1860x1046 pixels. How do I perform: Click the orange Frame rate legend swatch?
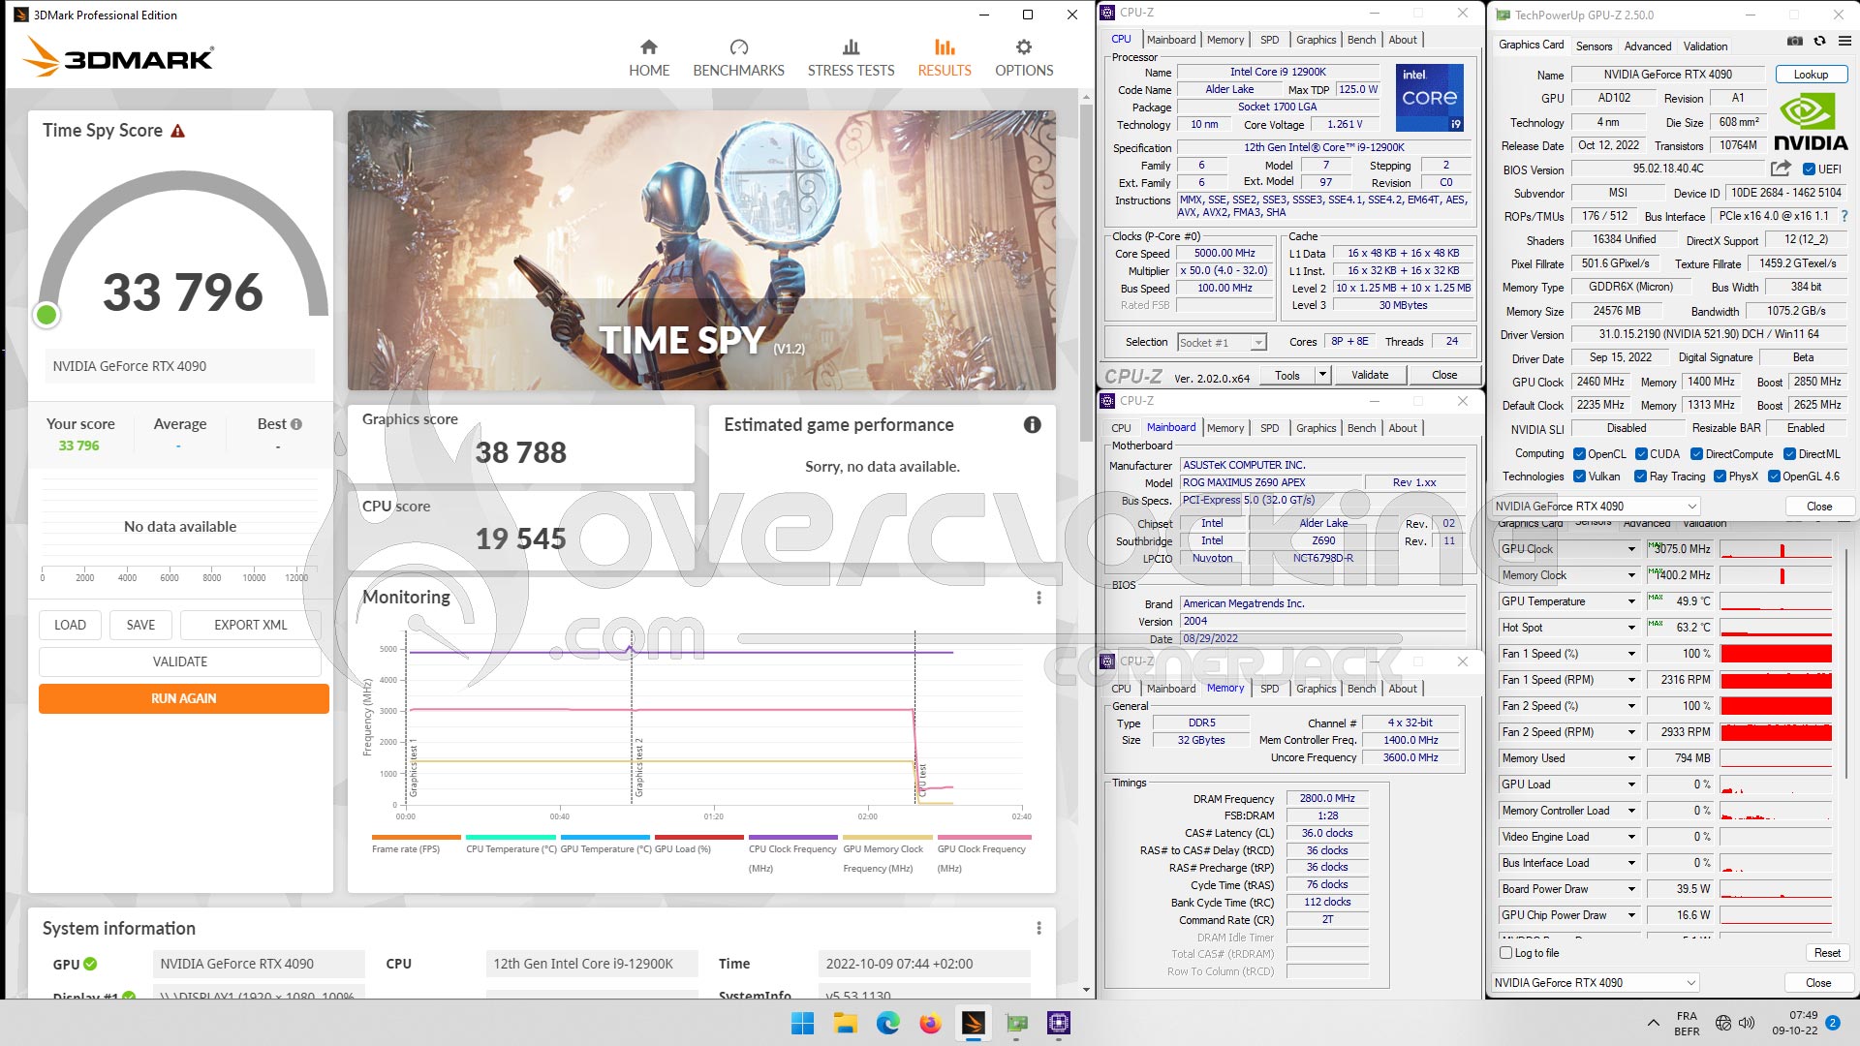pyautogui.click(x=417, y=837)
